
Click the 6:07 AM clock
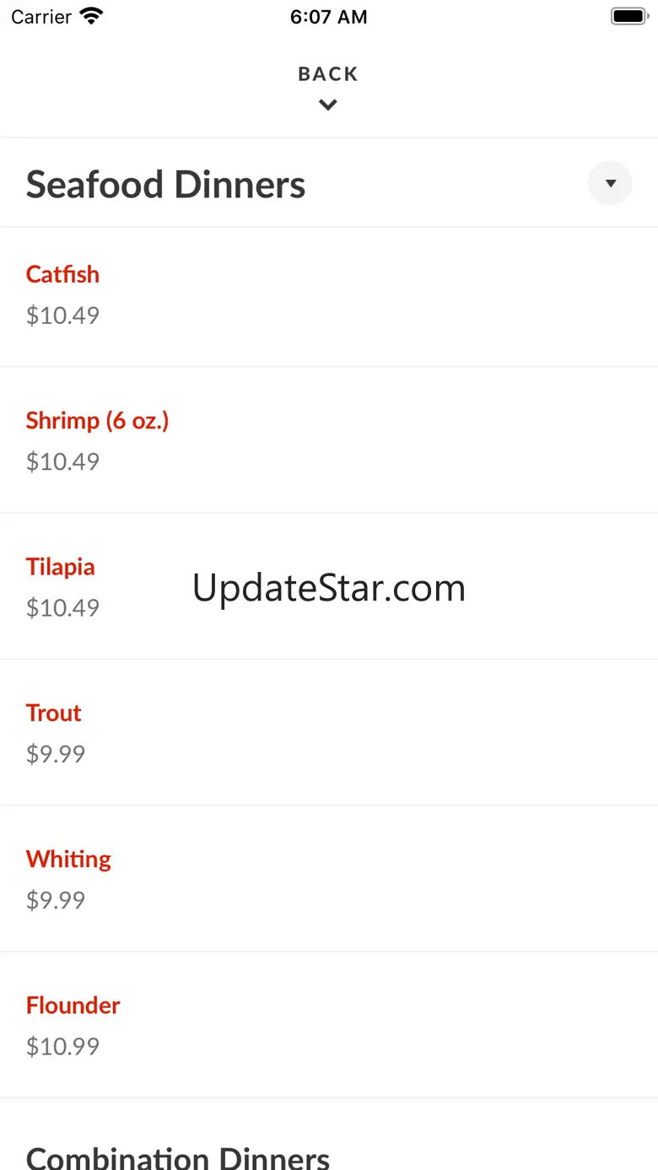click(x=328, y=17)
